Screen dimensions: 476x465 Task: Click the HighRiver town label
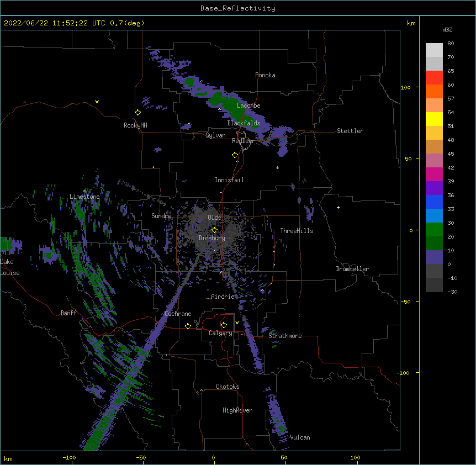237,410
